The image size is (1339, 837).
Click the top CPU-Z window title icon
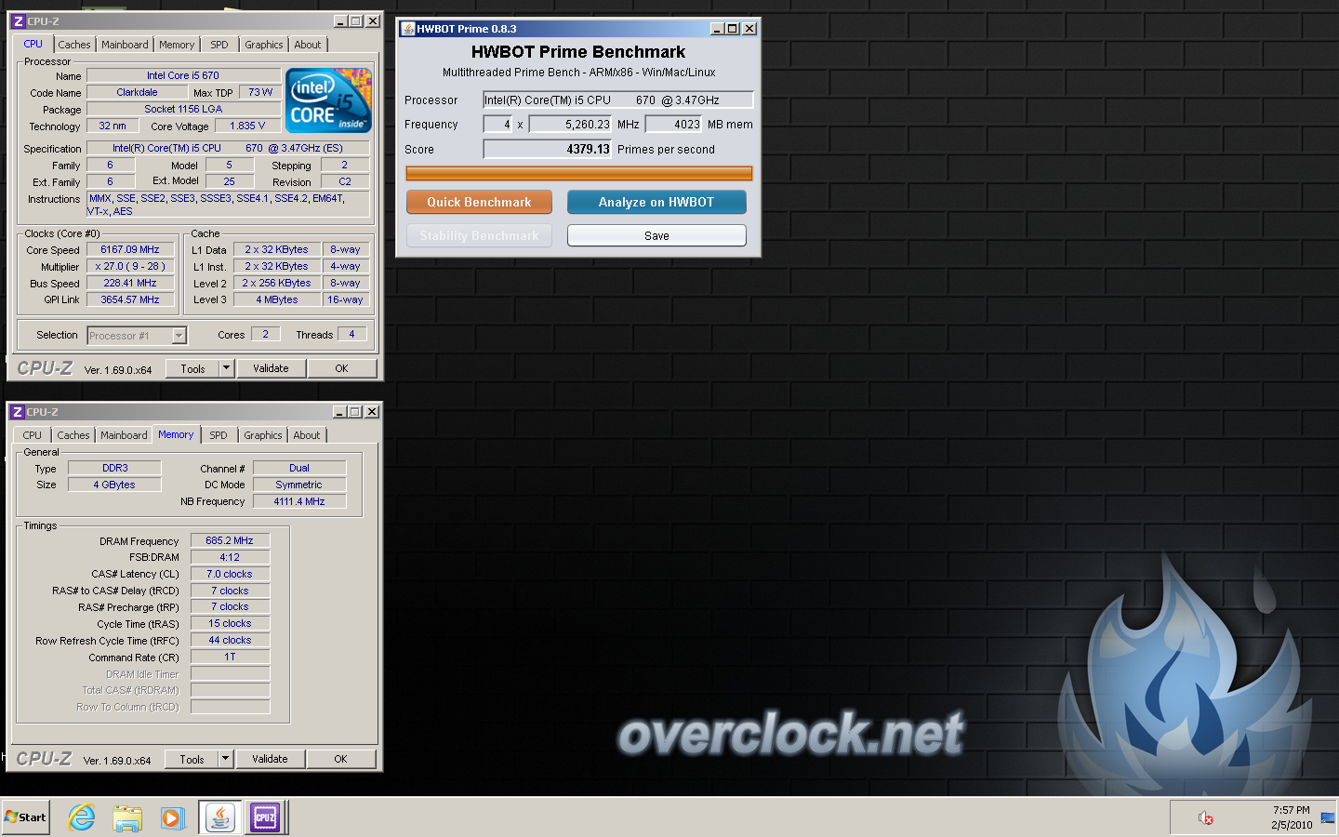[x=18, y=21]
